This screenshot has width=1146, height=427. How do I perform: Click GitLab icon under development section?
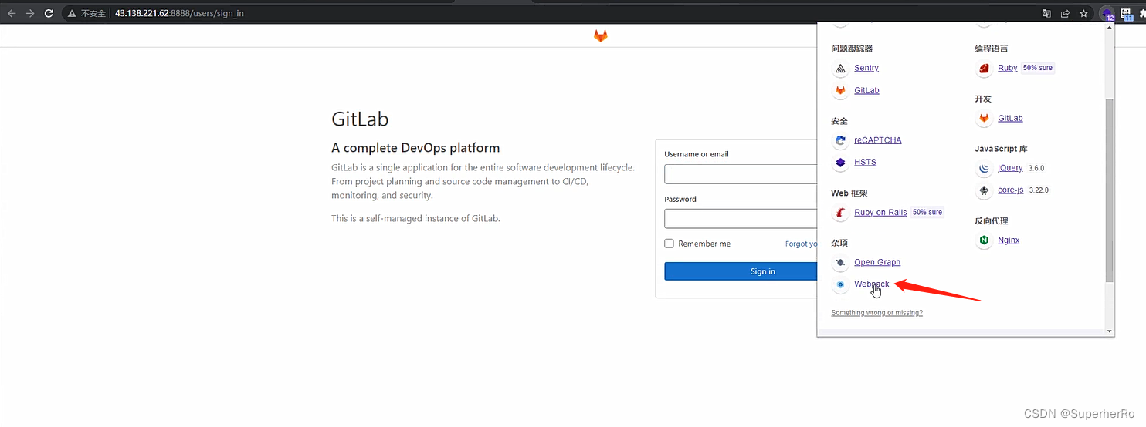pos(984,119)
